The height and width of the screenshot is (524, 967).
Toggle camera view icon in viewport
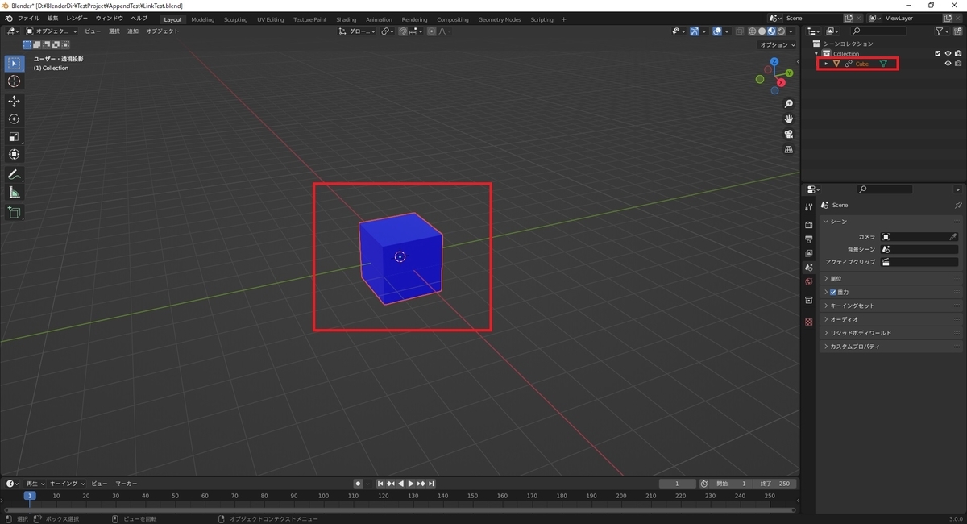pos(789,134)
